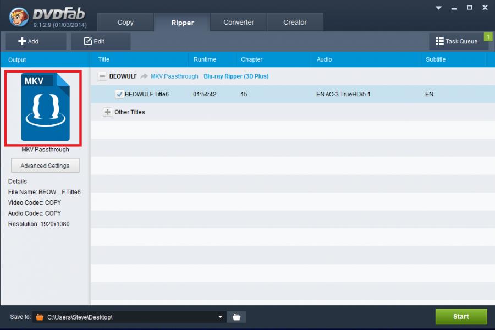The height and width of the screenshot is (330, 495).
Task: Click the orange folder icon in Save to field
Action: (x=39, y=317)
